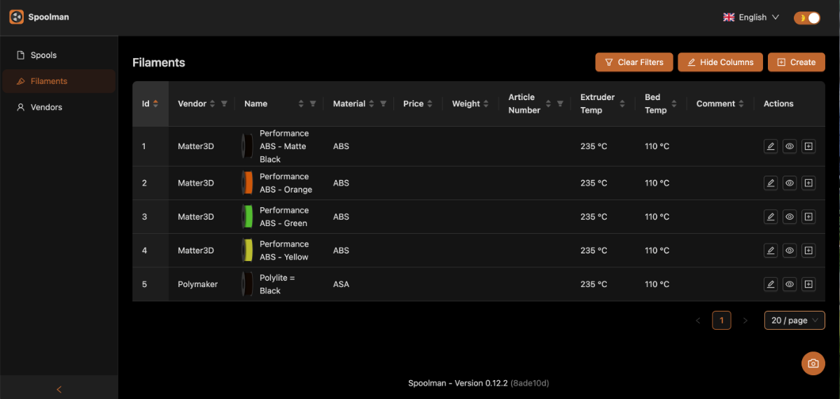The image size is (840, 399).
Task: Filter the Vendor column
Action: coord(224,104)
